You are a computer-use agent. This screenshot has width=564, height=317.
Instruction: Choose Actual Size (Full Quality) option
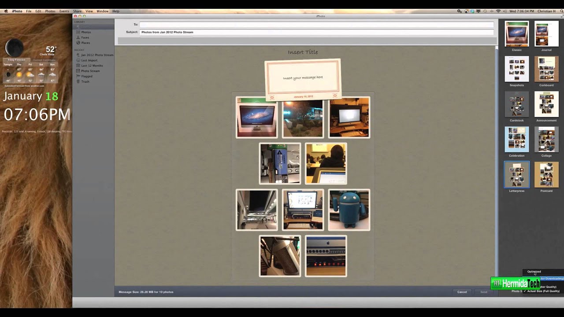pos(543,291)
